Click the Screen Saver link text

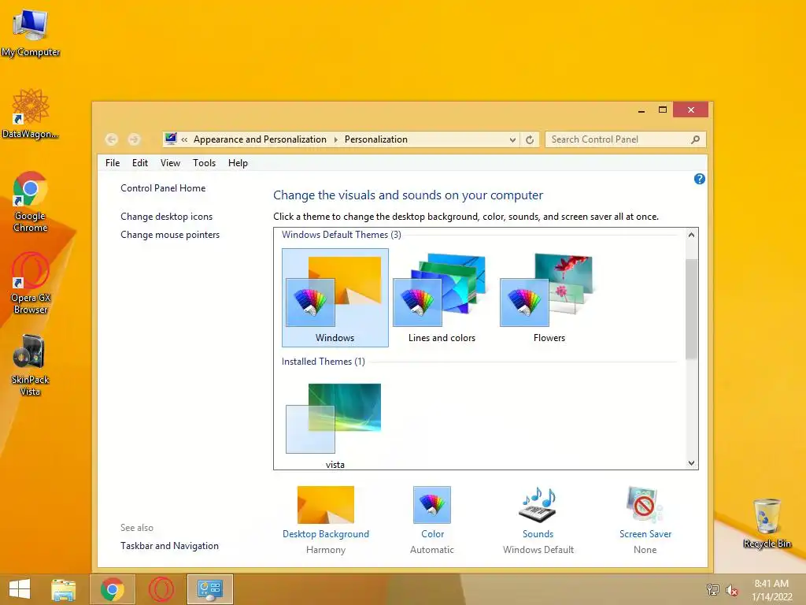pyautogui.click(x=645, y=534)
